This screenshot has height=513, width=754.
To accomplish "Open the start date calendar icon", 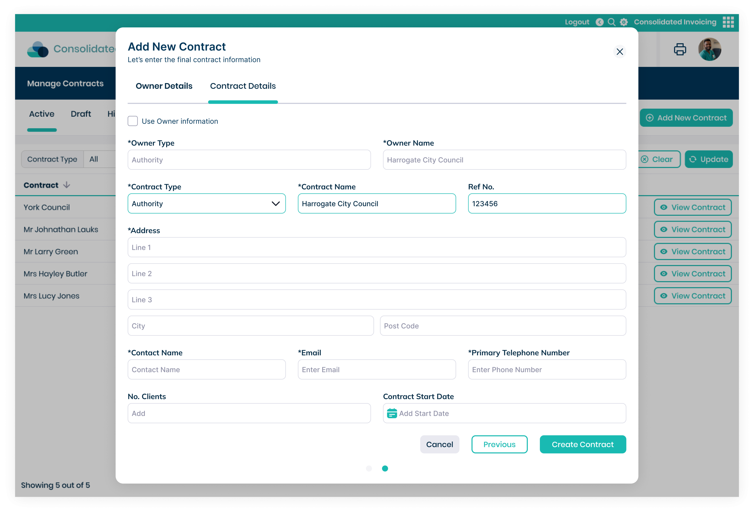I will [392, 413].
